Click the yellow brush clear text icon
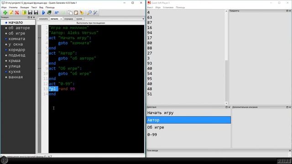This screenshot has height=164, width=292. pyautogui.click(x=82, y=12)
